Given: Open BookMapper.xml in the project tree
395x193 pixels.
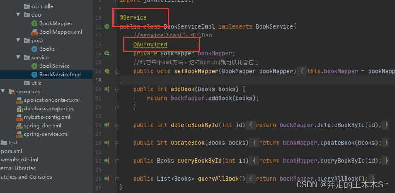Looking at the screenshot, I should click(x=60, y=32).
